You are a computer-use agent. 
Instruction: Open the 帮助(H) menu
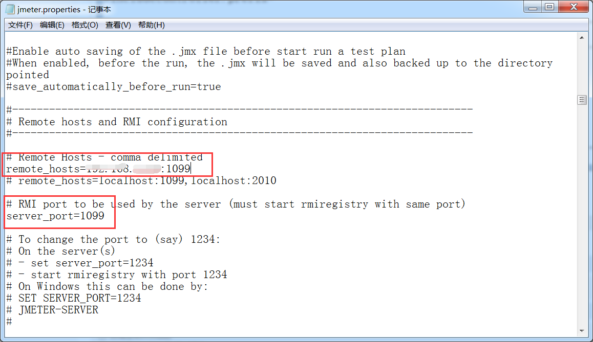pos(152,25)
